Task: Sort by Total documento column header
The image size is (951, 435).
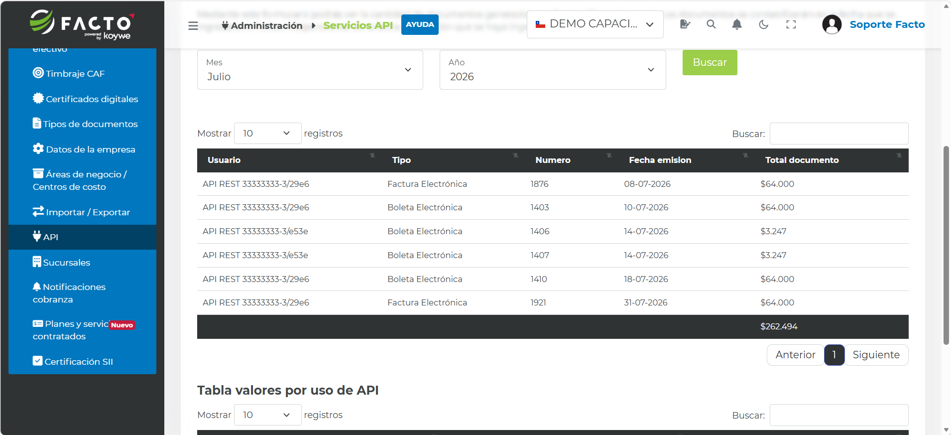Action: click(x=832, y=160)
